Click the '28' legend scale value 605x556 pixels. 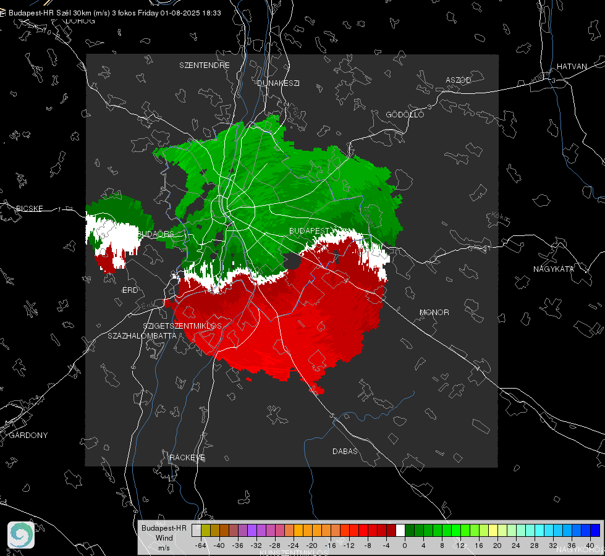pos(535,545)
